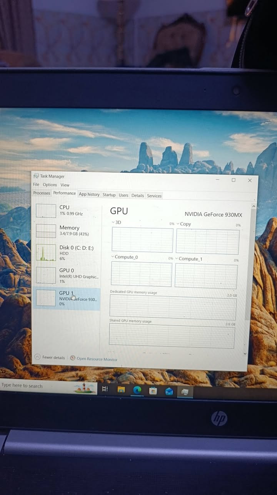The width and height of the screenshot is (277, 495).
Task: Click the scroll up arrow in GPU pane
Action: pyautogui.click(x=253, y=207)
